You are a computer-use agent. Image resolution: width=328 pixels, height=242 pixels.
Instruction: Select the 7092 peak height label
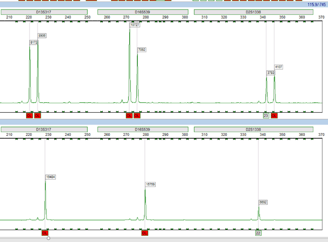click(x=142, y=50)
